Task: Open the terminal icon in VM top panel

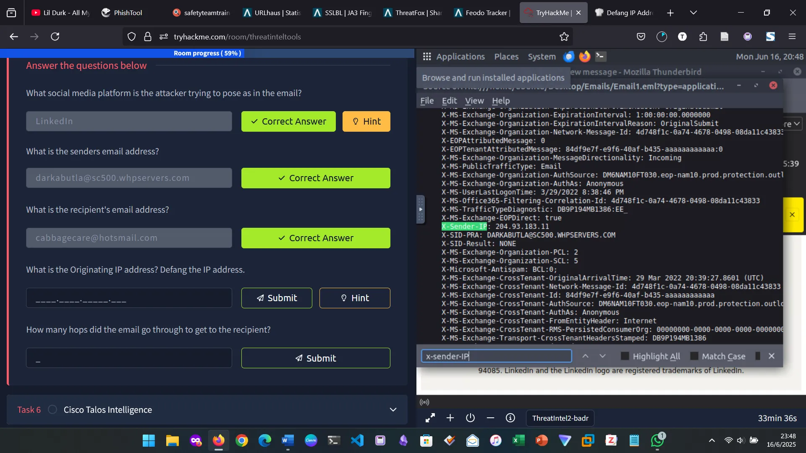Action: point(601,56)
